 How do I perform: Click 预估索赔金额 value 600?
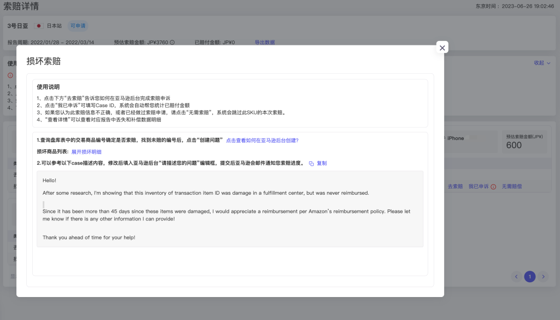(514, 146)
